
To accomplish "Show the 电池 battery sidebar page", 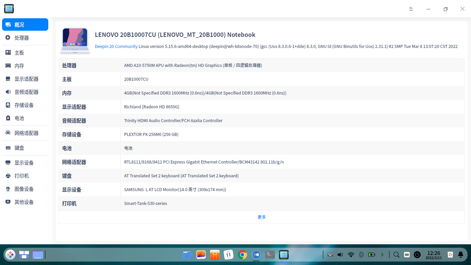I will pyautogui.click(x=25, y=118).
